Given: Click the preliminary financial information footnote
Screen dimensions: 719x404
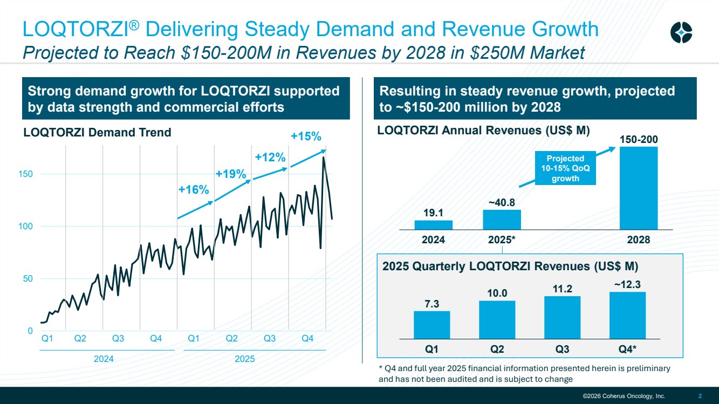Looking at the screenshot, I should pyautogui.click(x=524, y=373).
